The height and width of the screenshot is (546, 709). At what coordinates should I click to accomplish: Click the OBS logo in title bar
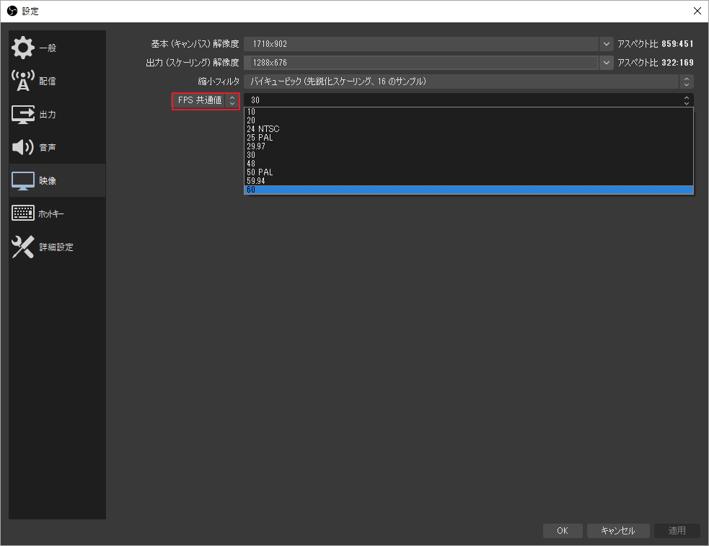coord(12,11)
